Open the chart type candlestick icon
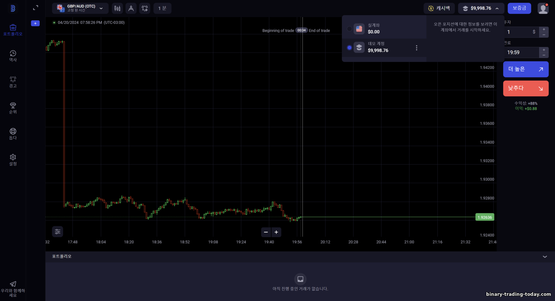555x301 pixels. coord(117,8)
